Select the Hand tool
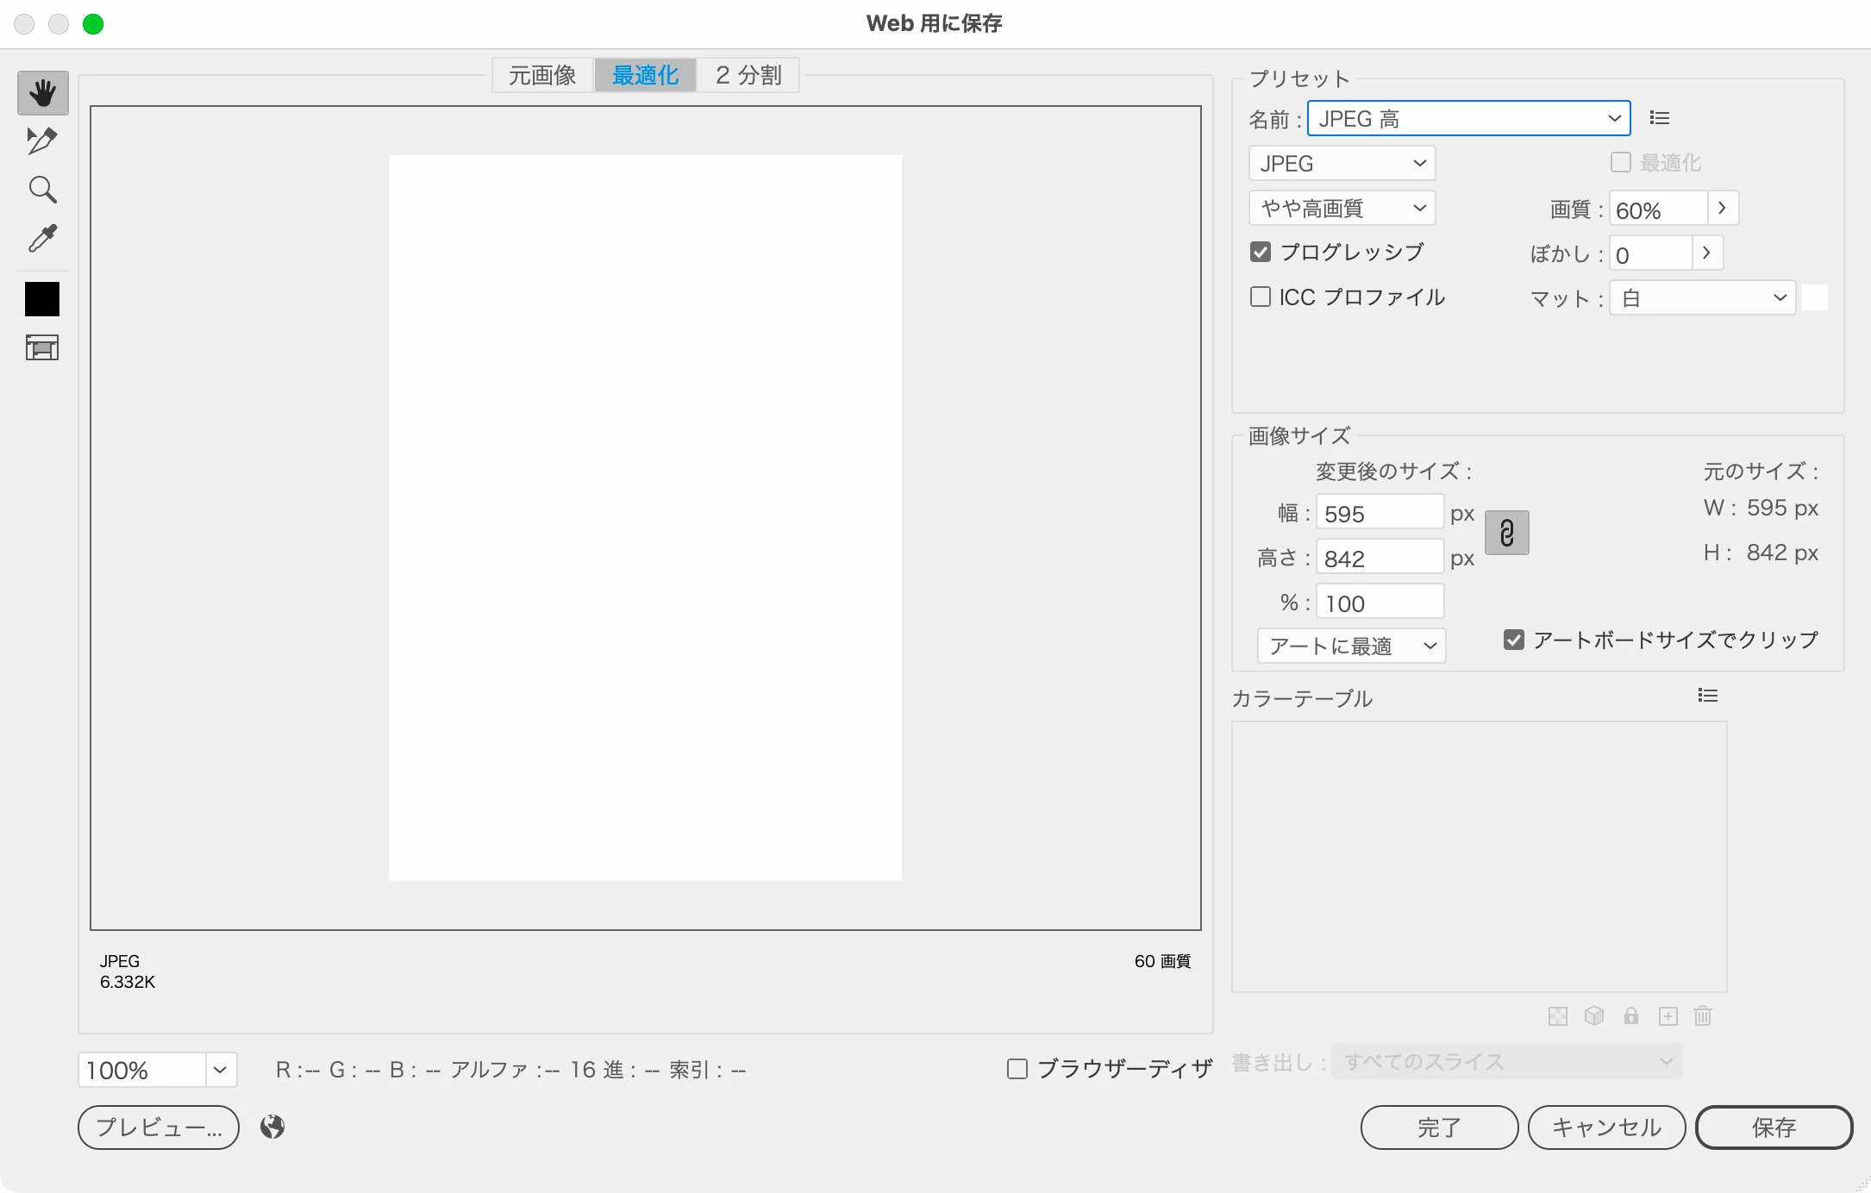 coord(42,93)
